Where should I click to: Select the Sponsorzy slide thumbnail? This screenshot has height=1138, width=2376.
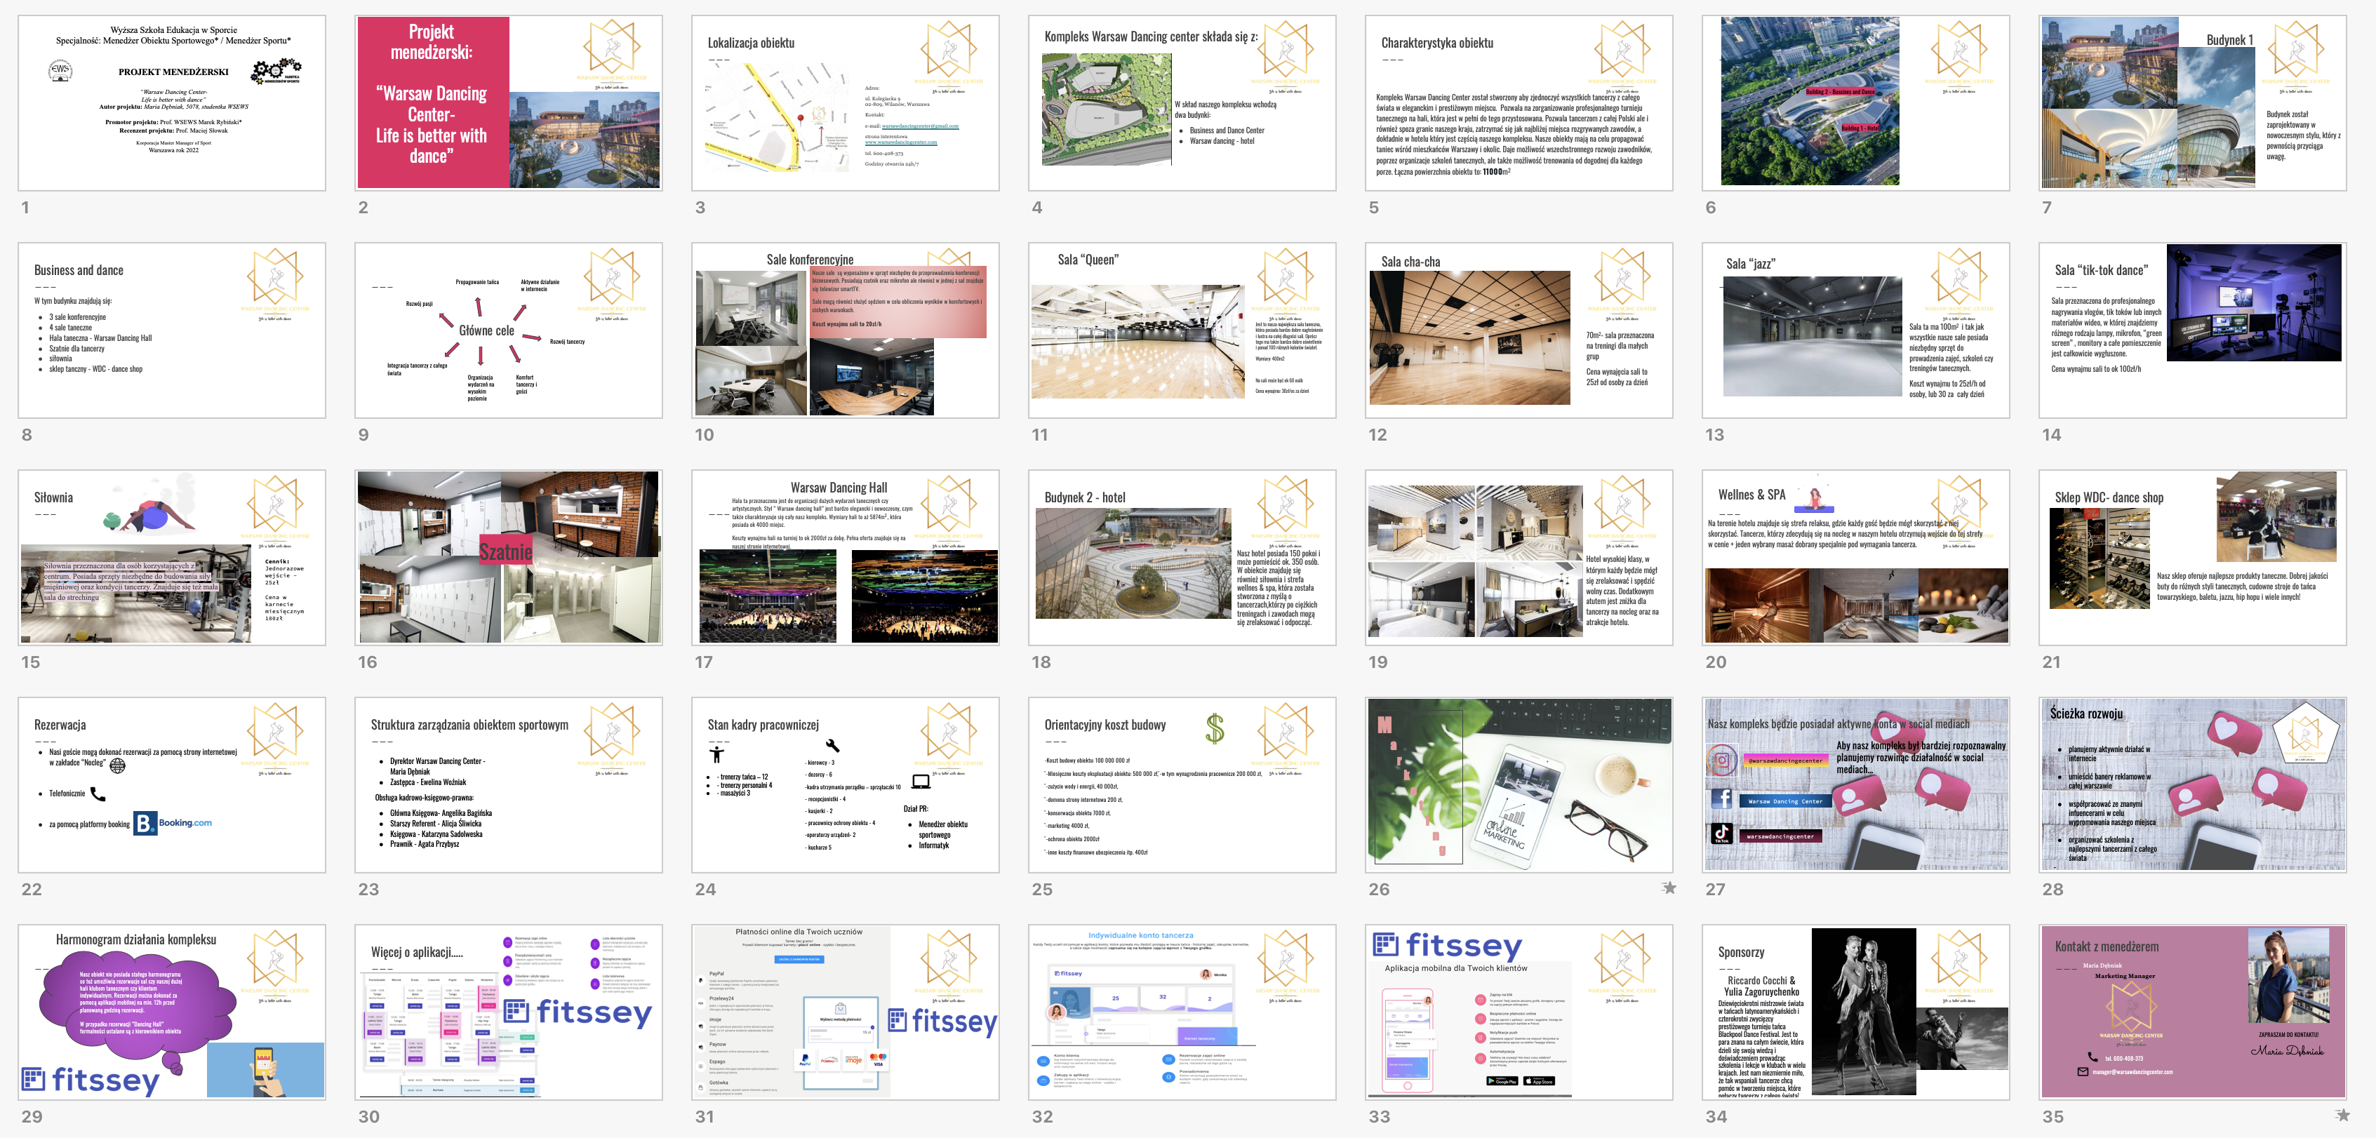(x=1855, y=1012)
